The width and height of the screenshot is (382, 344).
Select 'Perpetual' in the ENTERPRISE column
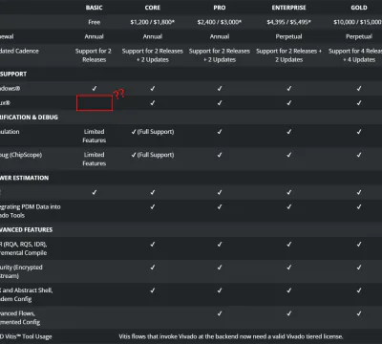[288, 36]
